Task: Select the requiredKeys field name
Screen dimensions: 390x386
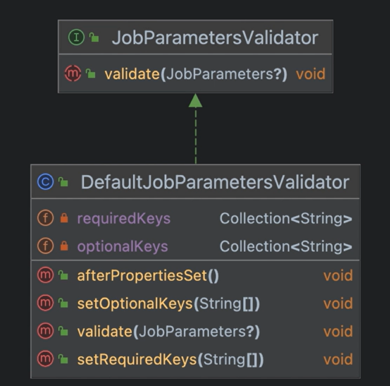Action: [124, 218]
